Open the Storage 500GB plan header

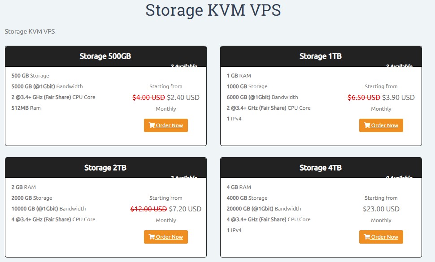(x=105, y=56)
